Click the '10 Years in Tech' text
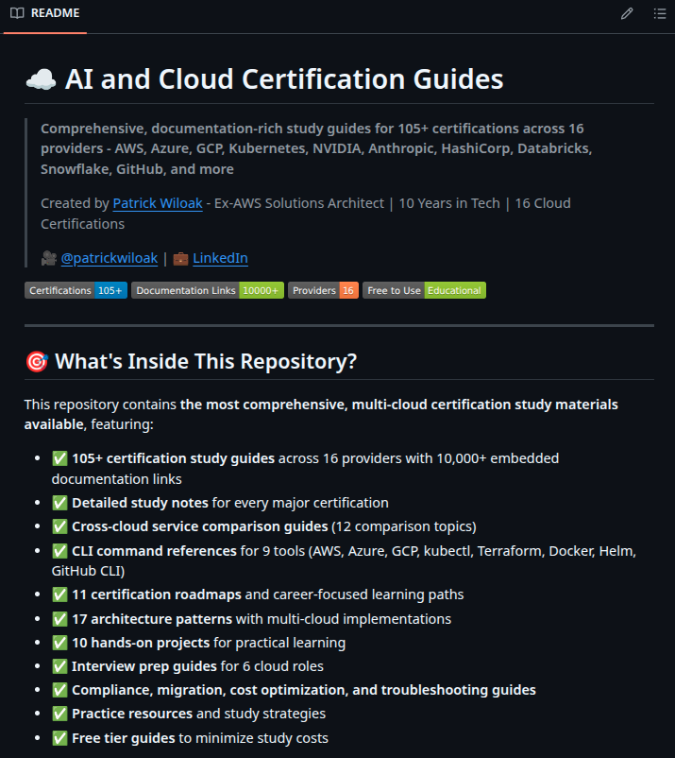Viewport: 675px width, 758px height. [449, 203]
